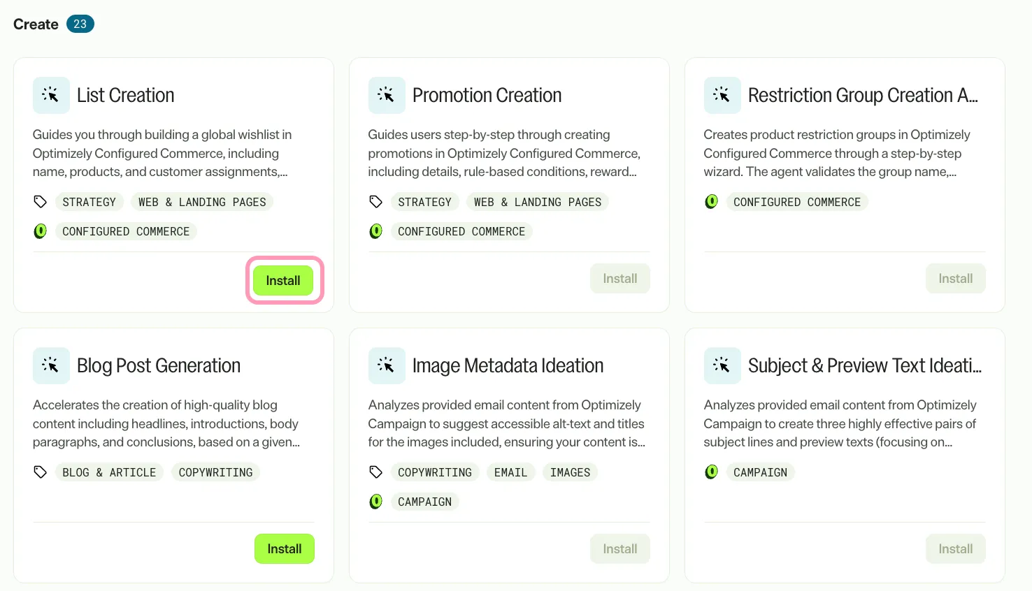Select the IMAGES tag
Viewport: 1032px width, 591px height.
pos(571,472)
